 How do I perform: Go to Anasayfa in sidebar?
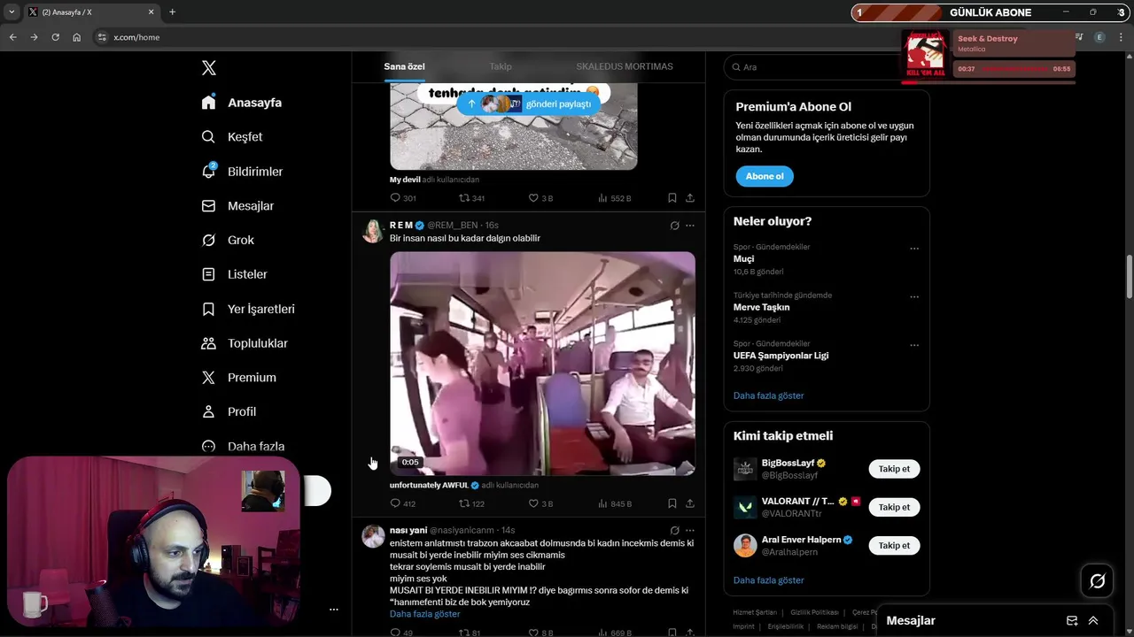coord(242,103)
